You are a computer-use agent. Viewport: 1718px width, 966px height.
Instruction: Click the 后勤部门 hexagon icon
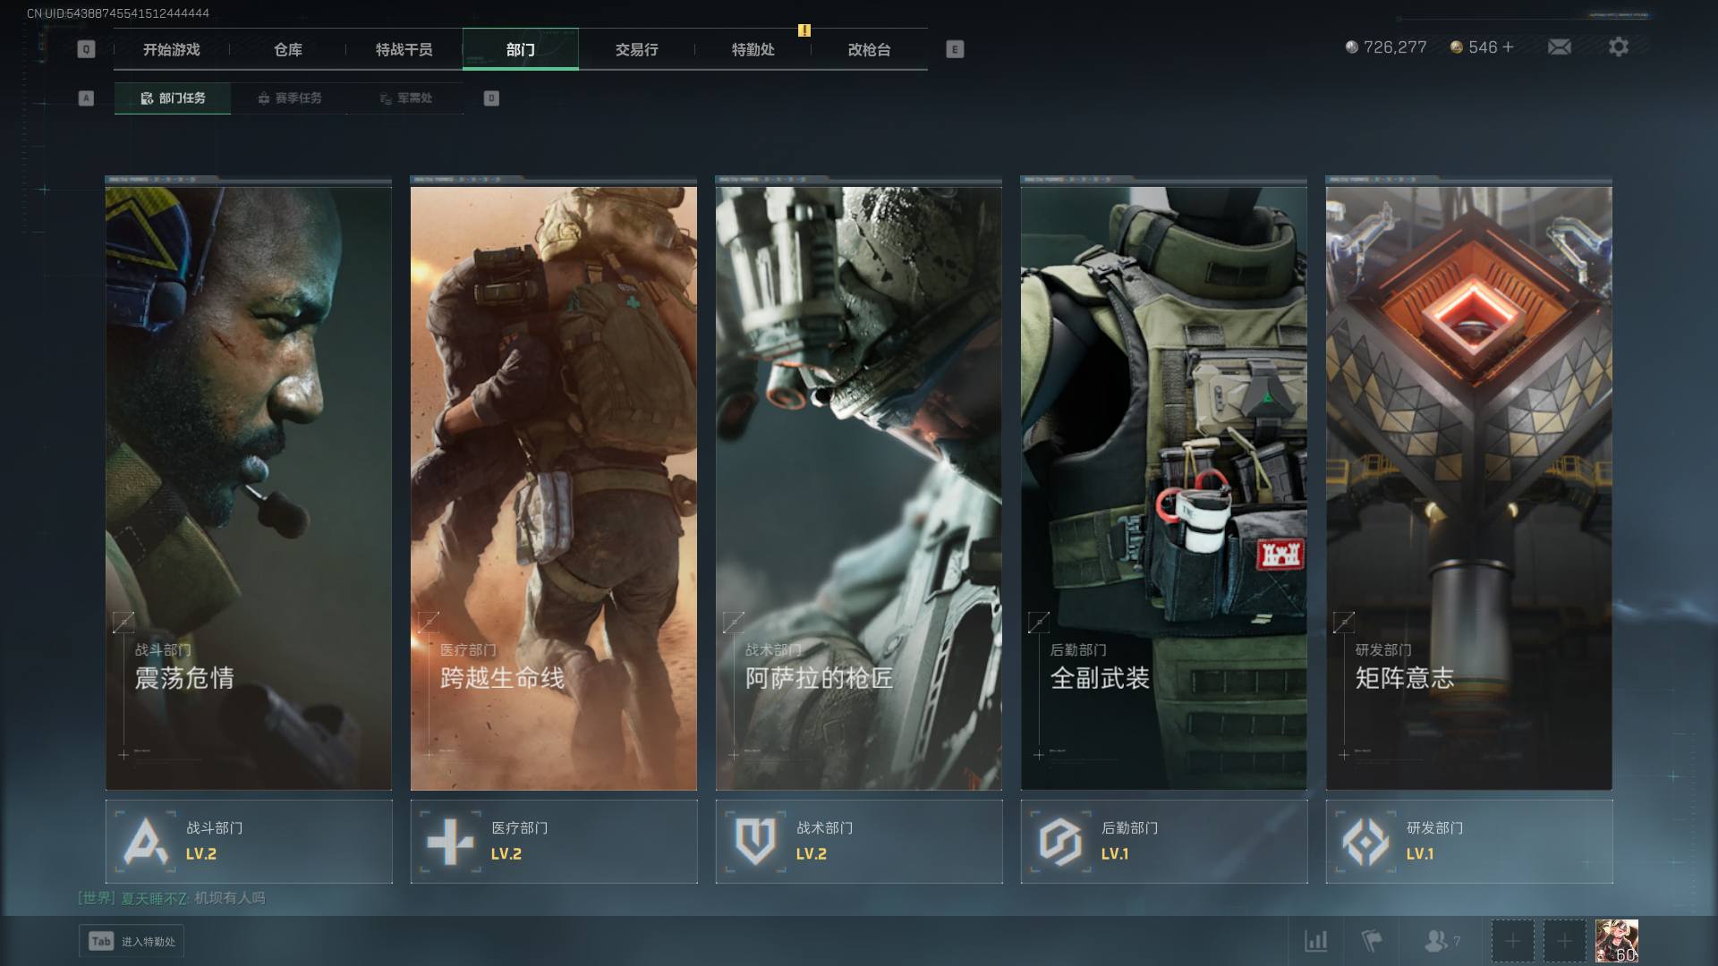pos(1060,842)
